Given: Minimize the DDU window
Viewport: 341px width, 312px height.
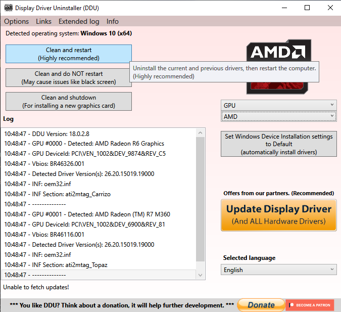Looking at the screenshot, I should (284, 8).
